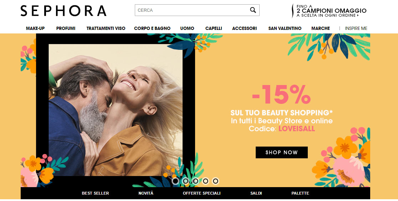This screenshot has height=201, width=398.
Task: Select the fourth carousel slide dot
Action: pyautogui.click(x=205, y=181)
